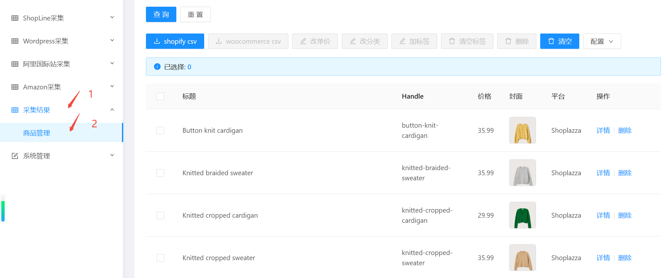Select the Knitted cropped cardigan row checkbox
Screen dimensions: 666x278
[x=160, y=215]
